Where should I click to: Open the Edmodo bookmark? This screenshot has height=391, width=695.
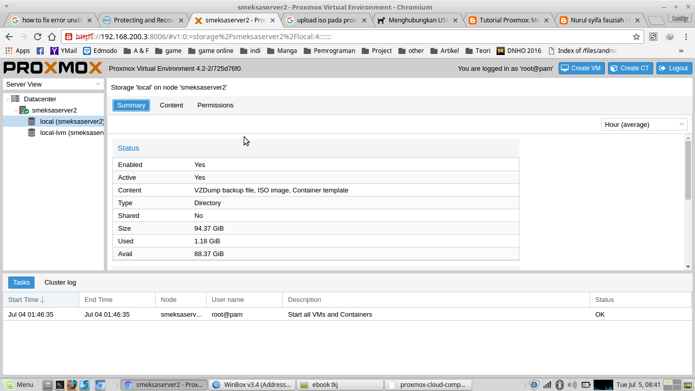point(100,50)
